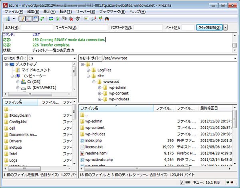This screenshot has height=188, width=240.
Task: Focus the パスワード(W) input field
Action: click(x=148, y=28)
